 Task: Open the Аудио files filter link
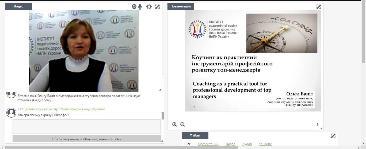point(247,144)
